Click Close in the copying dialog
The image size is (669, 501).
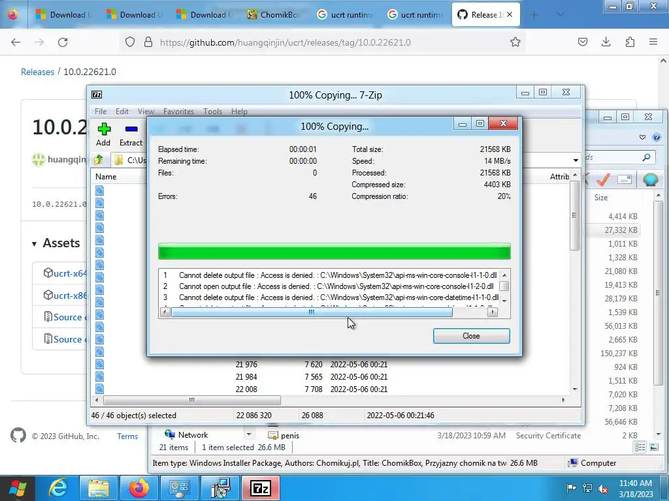point(472,336)
